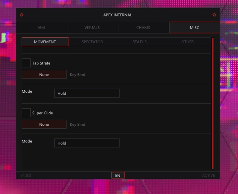The image size is (238, 194).
Task: Select the MOVEMENT sub-tab
Action: (45, 42)
